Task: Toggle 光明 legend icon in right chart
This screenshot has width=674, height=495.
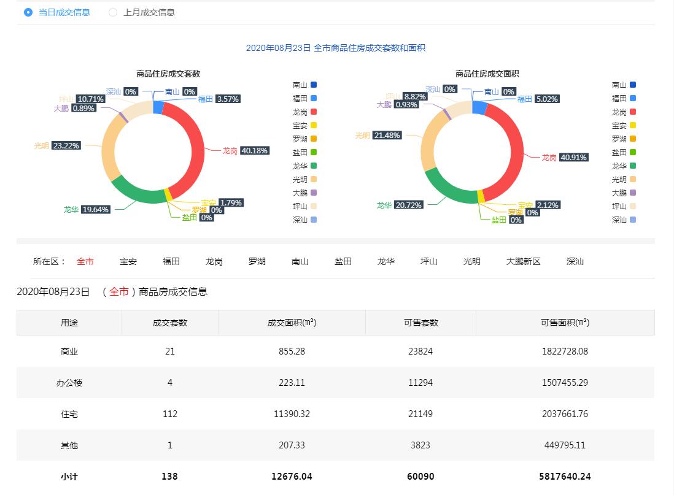Action: tap(633, 179)
